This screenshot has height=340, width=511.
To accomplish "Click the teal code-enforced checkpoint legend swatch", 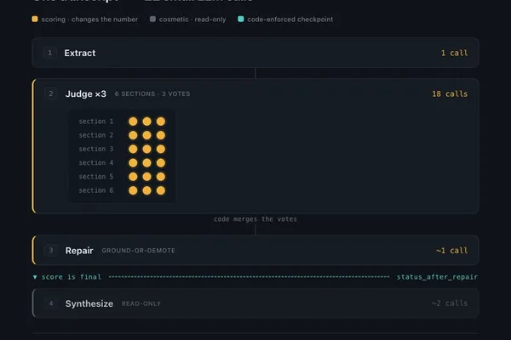I will 241,19.
